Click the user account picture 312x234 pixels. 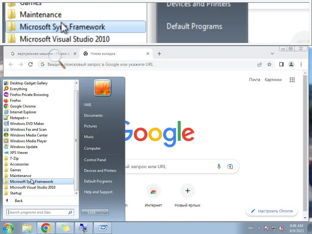pyautogui.click(x=102, y=87)
